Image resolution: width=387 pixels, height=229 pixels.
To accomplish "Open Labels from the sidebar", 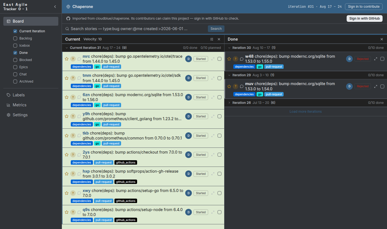I will tap(31, 95).
